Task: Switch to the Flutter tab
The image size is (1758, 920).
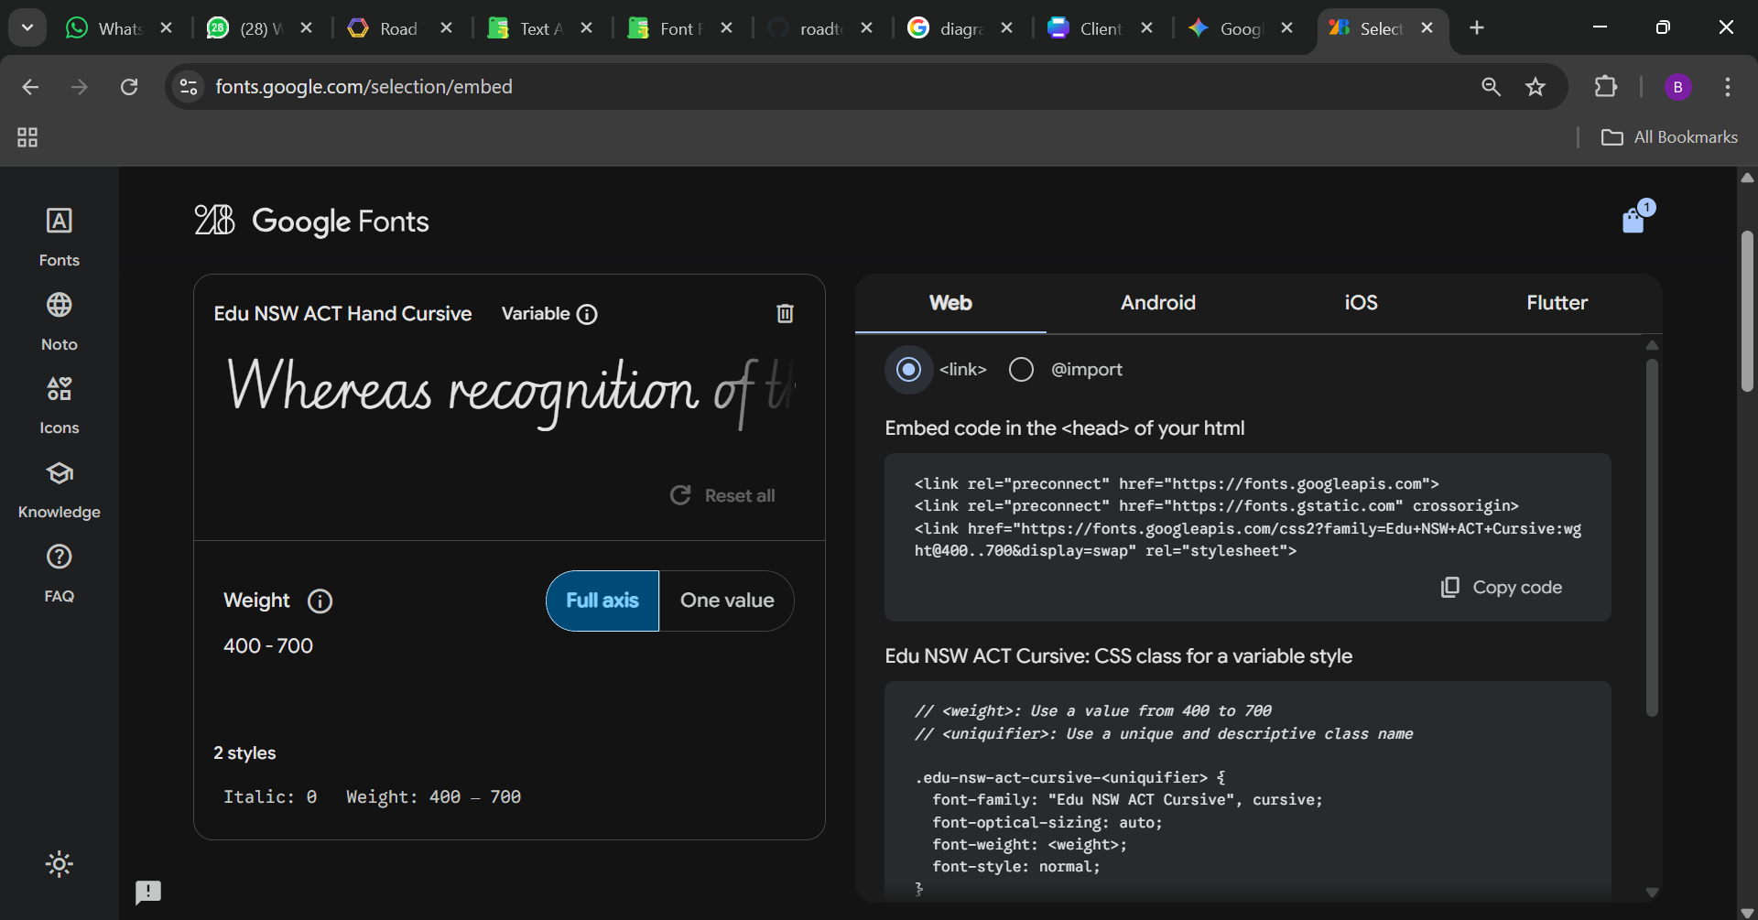Action: 1556,303
